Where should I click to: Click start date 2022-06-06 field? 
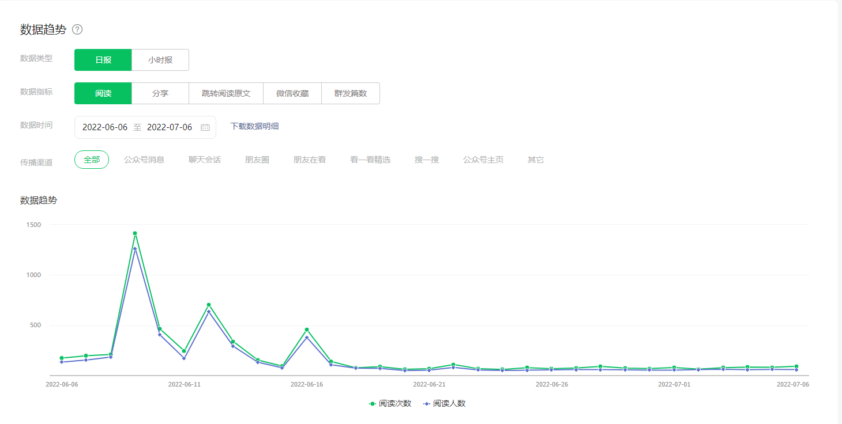(x=105, y=127)
